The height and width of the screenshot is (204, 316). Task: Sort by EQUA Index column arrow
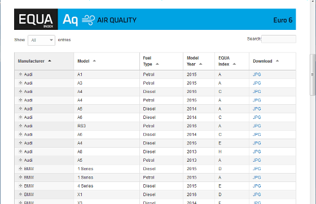(234, 64)
